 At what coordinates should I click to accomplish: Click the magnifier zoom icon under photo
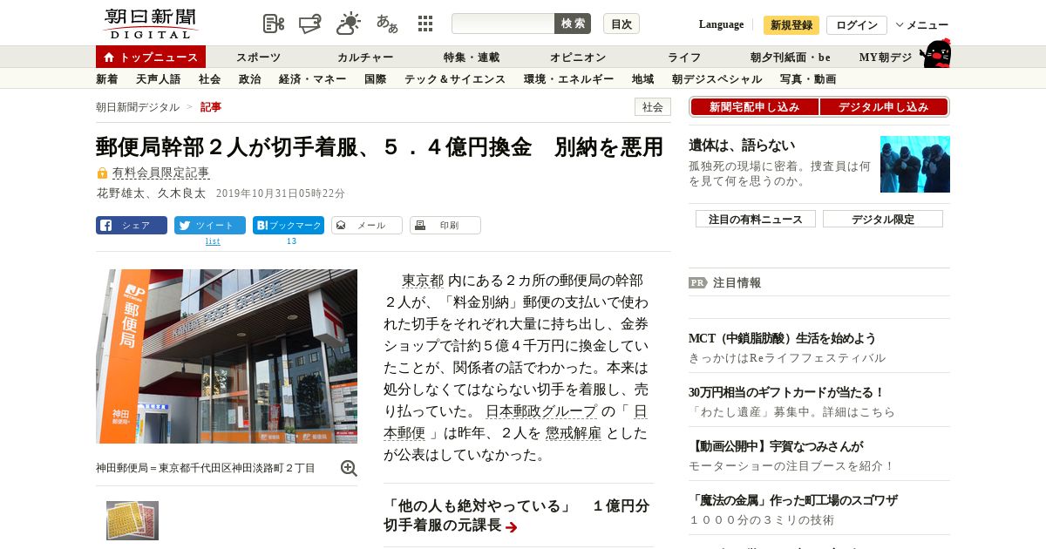(349, 468)
